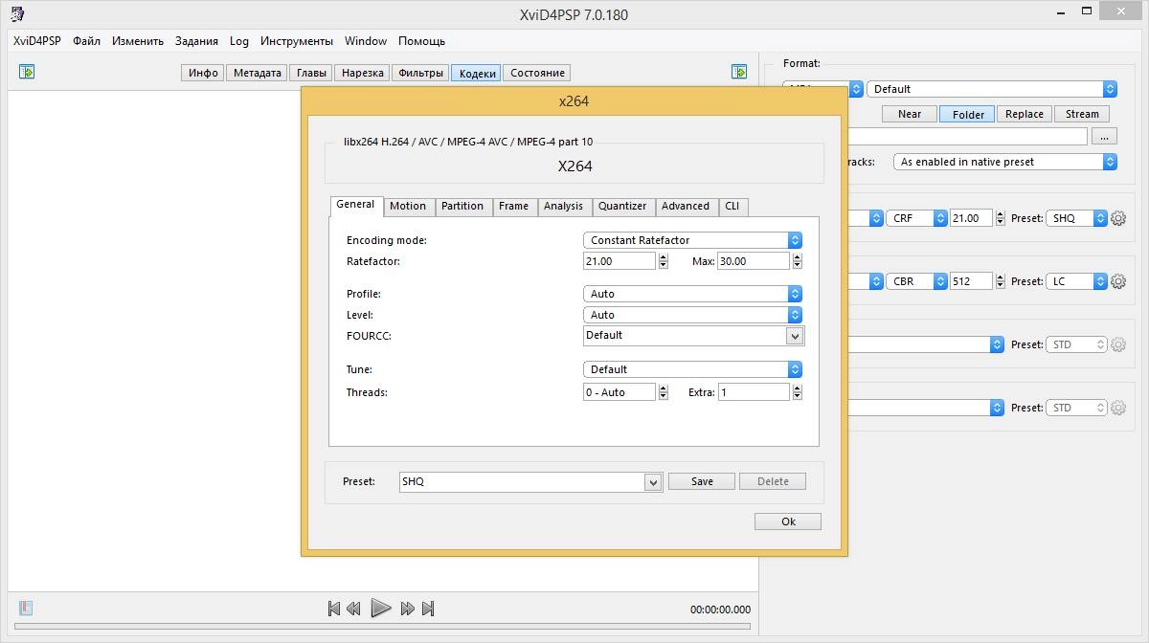The height and width of the screenshot is (643, 1149).
Task: Switch to the CLI tab
Action: (732, 206)
